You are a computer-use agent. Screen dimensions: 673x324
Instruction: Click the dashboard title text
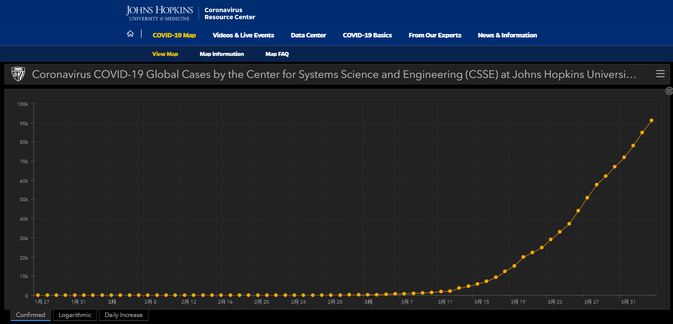point(334,74)
